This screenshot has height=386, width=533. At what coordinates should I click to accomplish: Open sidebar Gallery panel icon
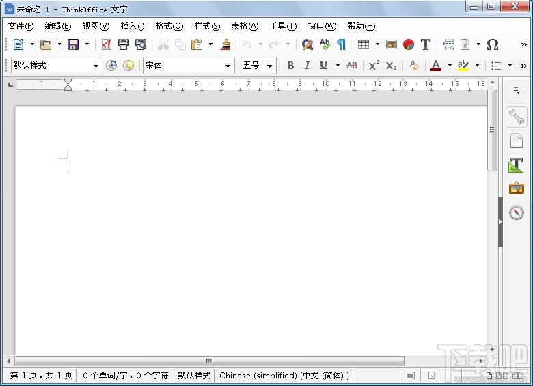(517, 188)
